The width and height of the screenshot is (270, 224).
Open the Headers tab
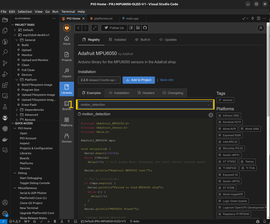click(146, 93)
